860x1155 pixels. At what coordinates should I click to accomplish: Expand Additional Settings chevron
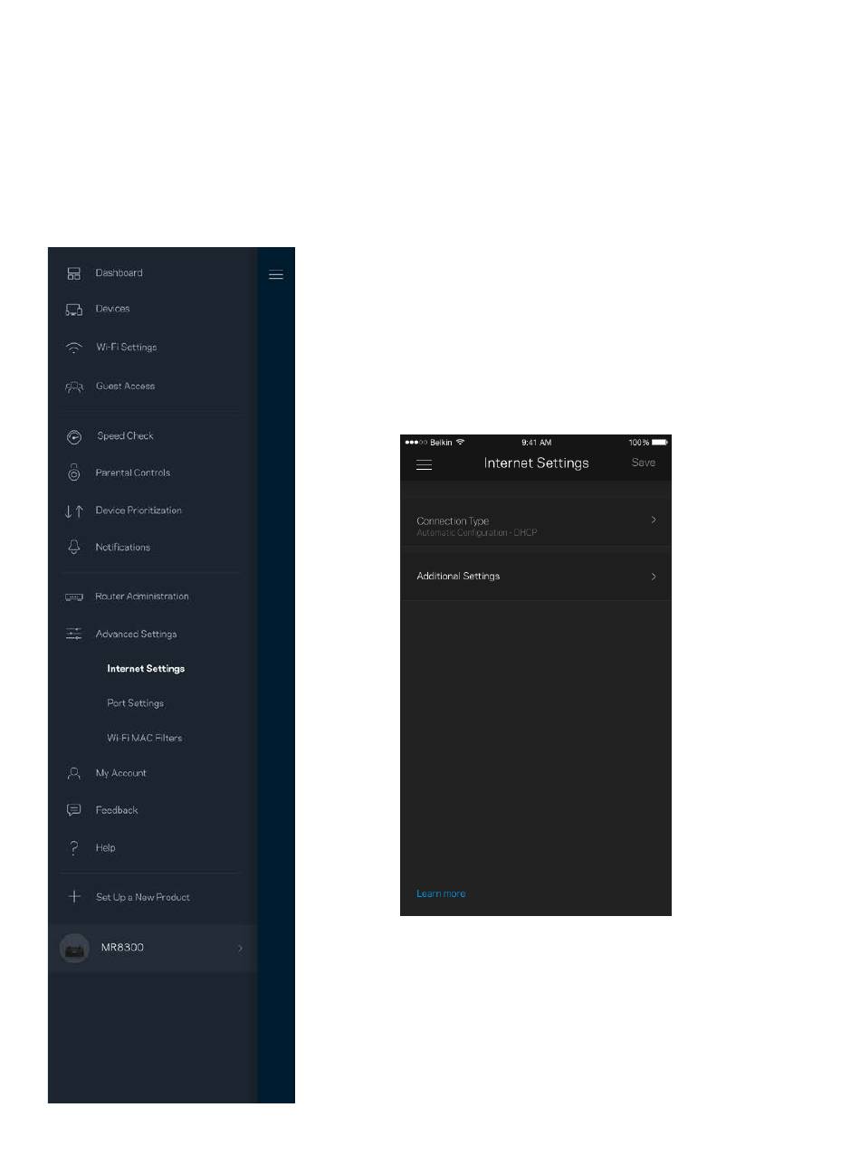point(654,577)
